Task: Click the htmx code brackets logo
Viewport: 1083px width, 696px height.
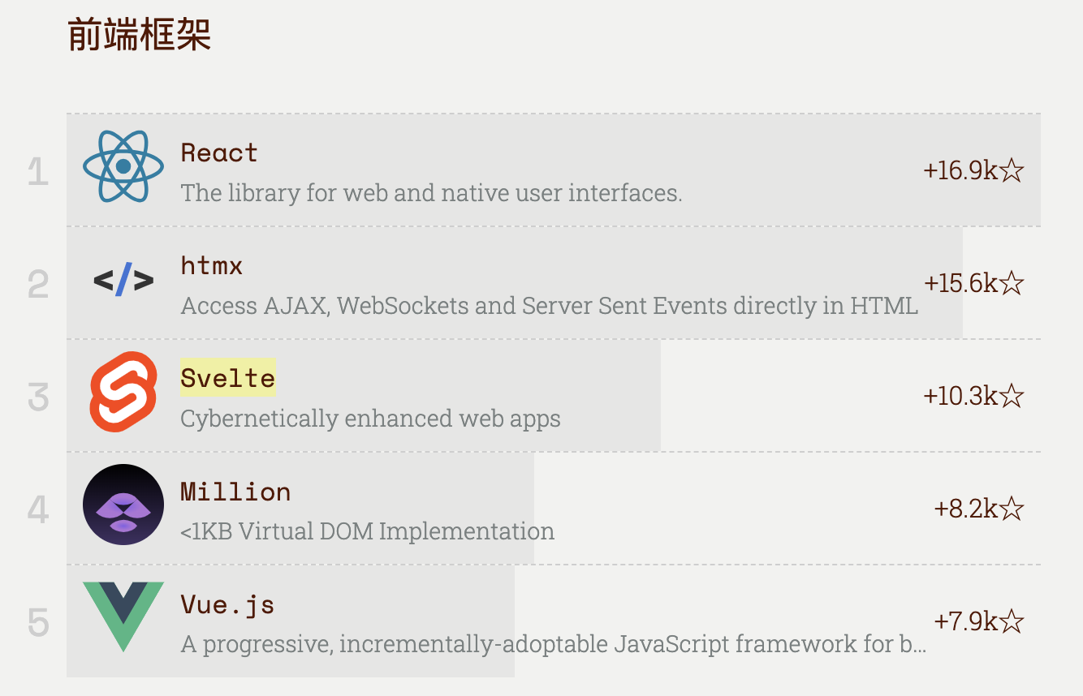Action: 123,281
